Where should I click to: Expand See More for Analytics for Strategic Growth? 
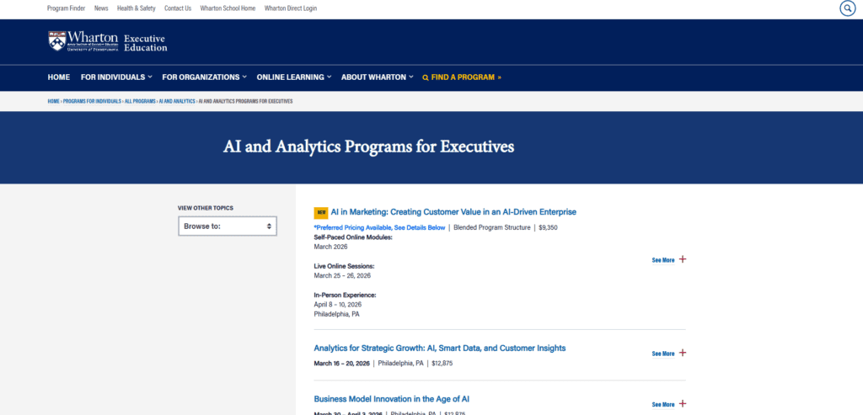(663, 354)
